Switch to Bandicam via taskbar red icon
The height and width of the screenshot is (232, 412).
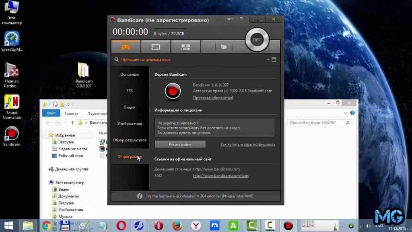(x=288, y=226)
